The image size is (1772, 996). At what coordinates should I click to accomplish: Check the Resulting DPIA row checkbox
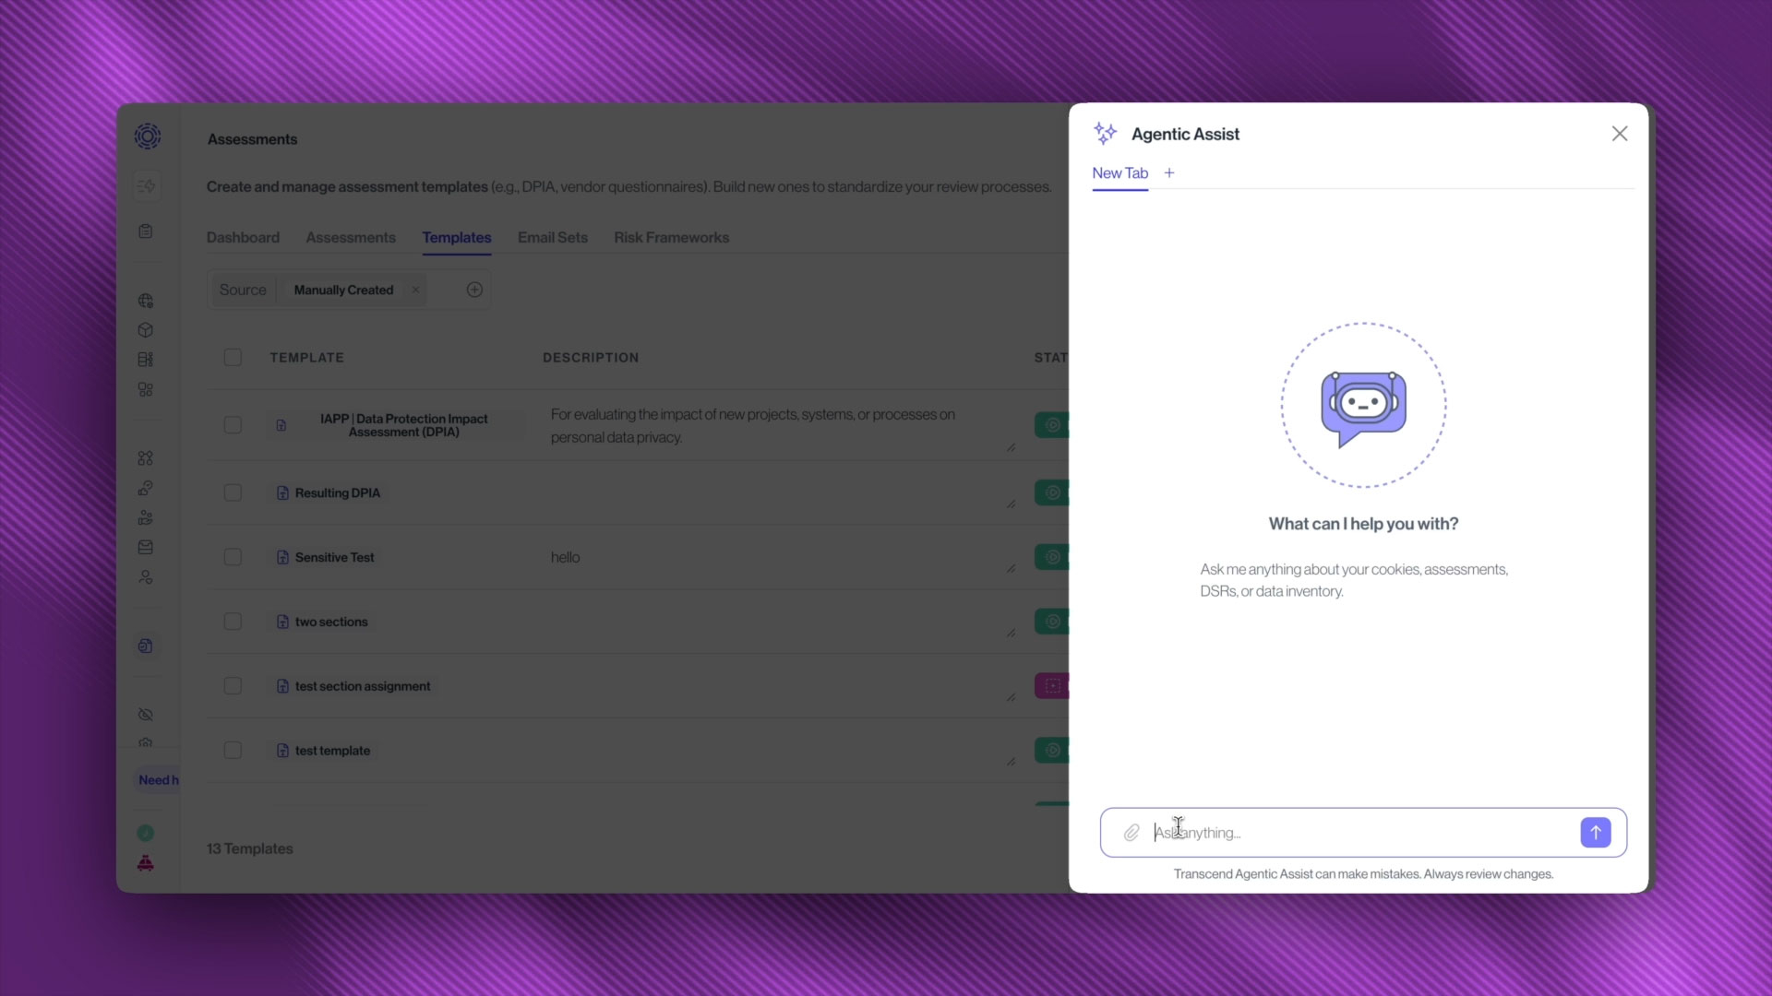click(233, 493)
